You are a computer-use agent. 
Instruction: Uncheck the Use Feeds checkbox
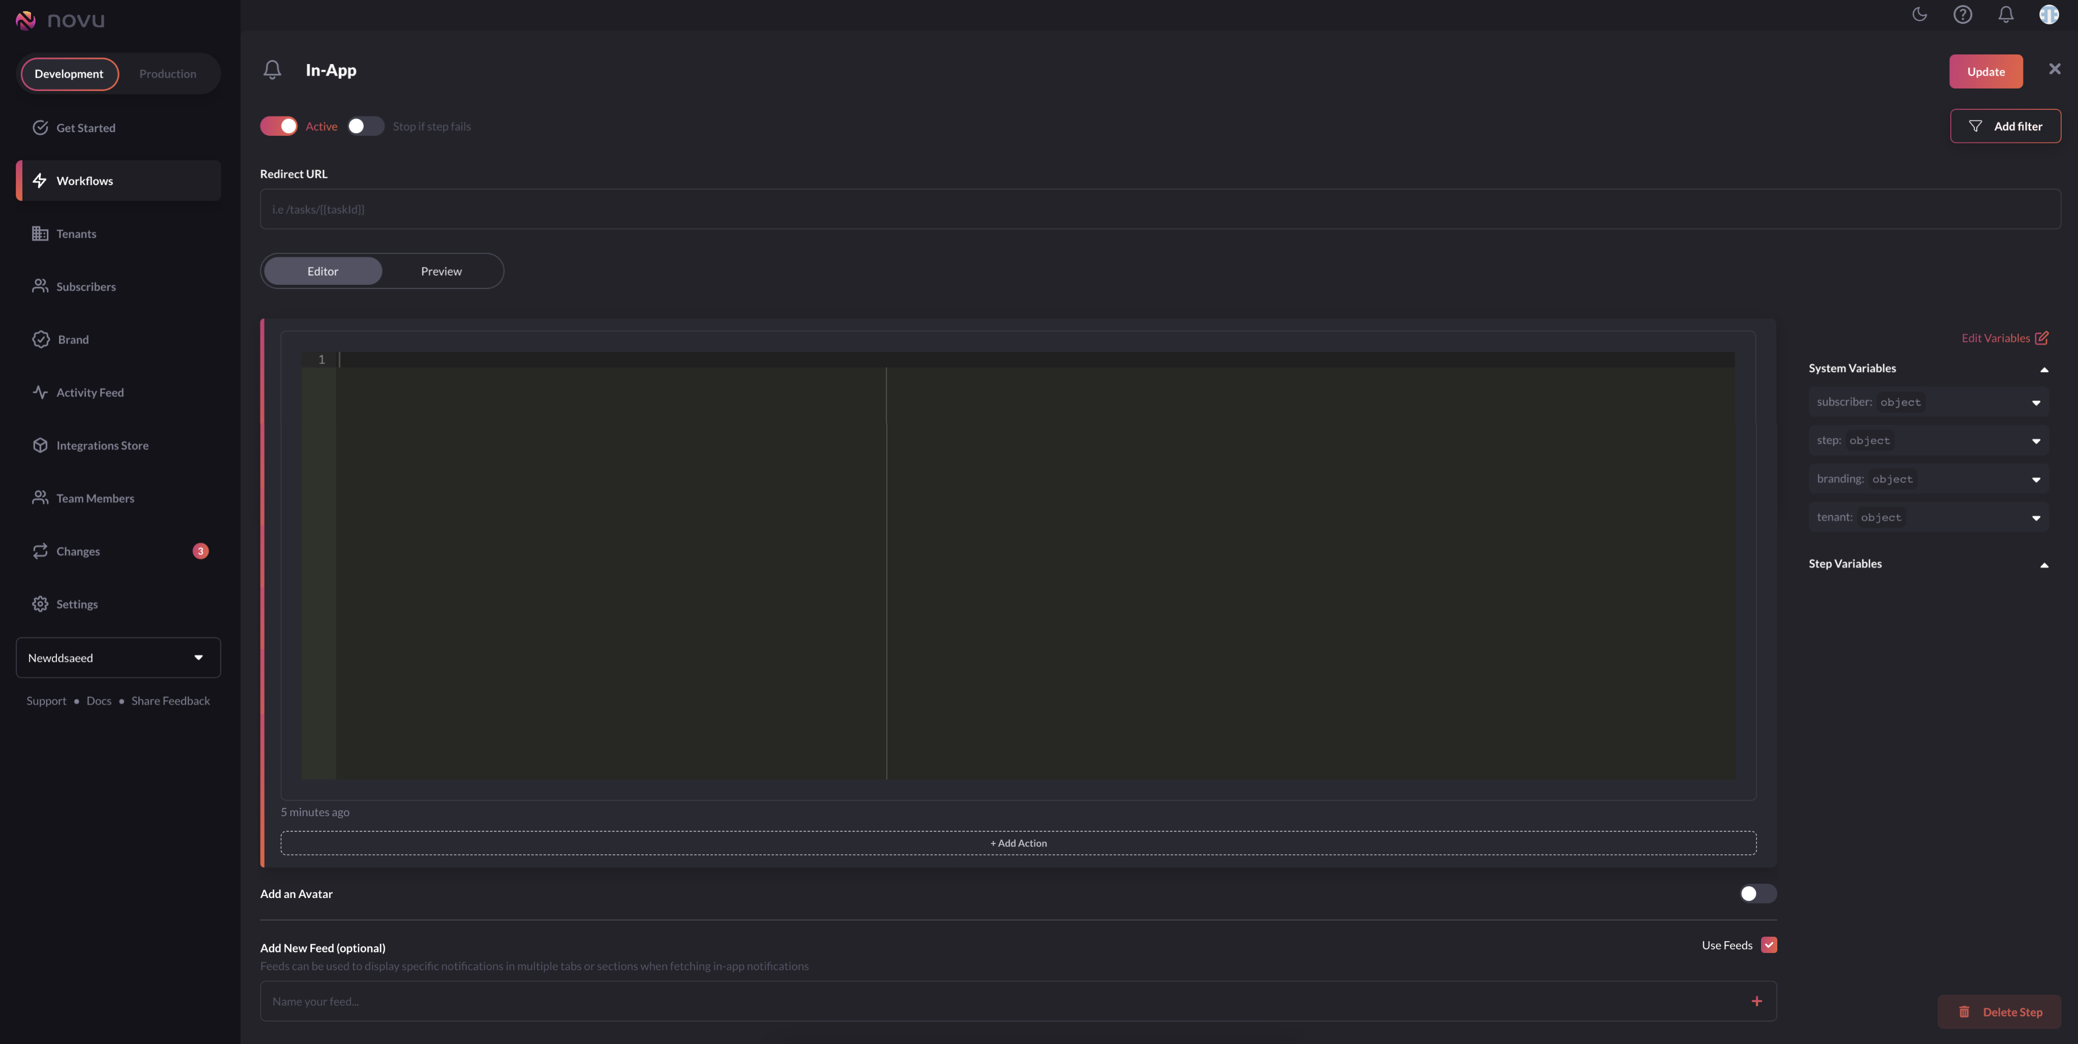coord(1768,945)
